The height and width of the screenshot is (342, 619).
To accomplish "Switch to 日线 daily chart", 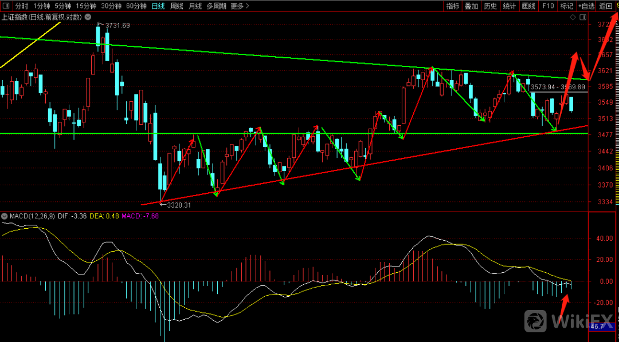I will (158, 6).
